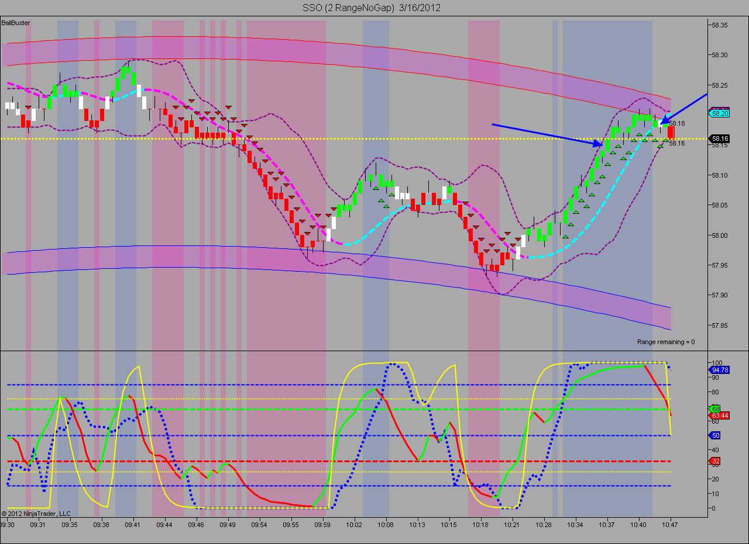Click the 09:49 time axis label
The width and height of the screenshot is (749, 544).
click(x=228, y=525)
